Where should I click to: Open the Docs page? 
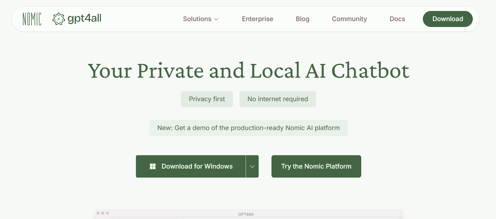[397, 19]
